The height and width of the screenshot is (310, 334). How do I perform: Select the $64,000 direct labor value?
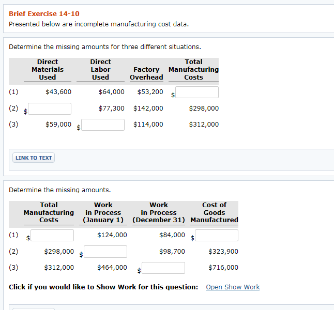point(111,92)
